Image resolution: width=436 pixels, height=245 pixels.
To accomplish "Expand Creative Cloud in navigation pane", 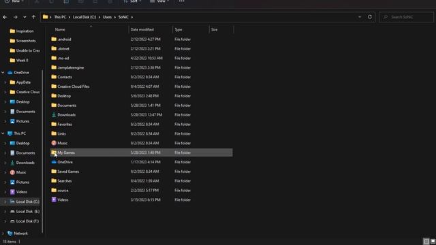I will [5, 92].
